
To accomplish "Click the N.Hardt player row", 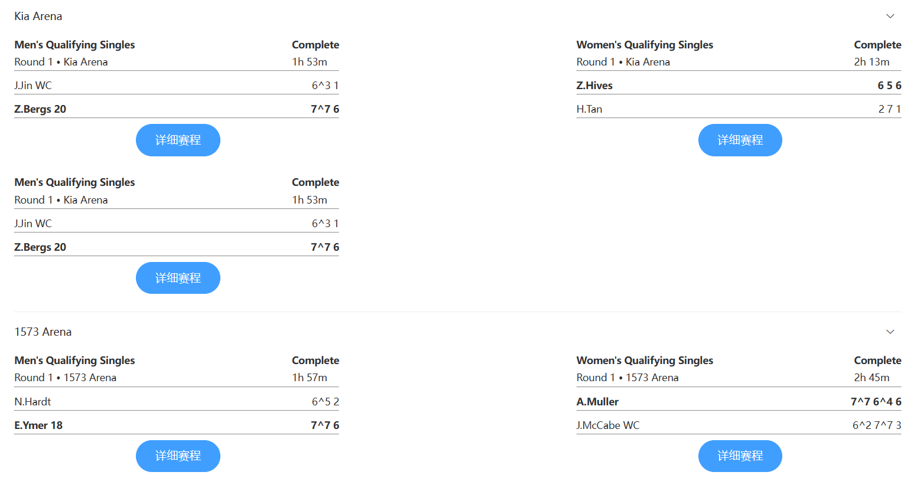I will pyautogui.click(x=33, y=402).
